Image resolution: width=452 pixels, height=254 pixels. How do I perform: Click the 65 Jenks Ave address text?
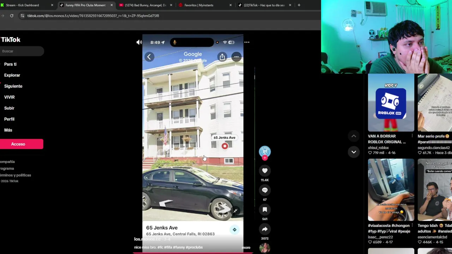[x=162, y=228]
